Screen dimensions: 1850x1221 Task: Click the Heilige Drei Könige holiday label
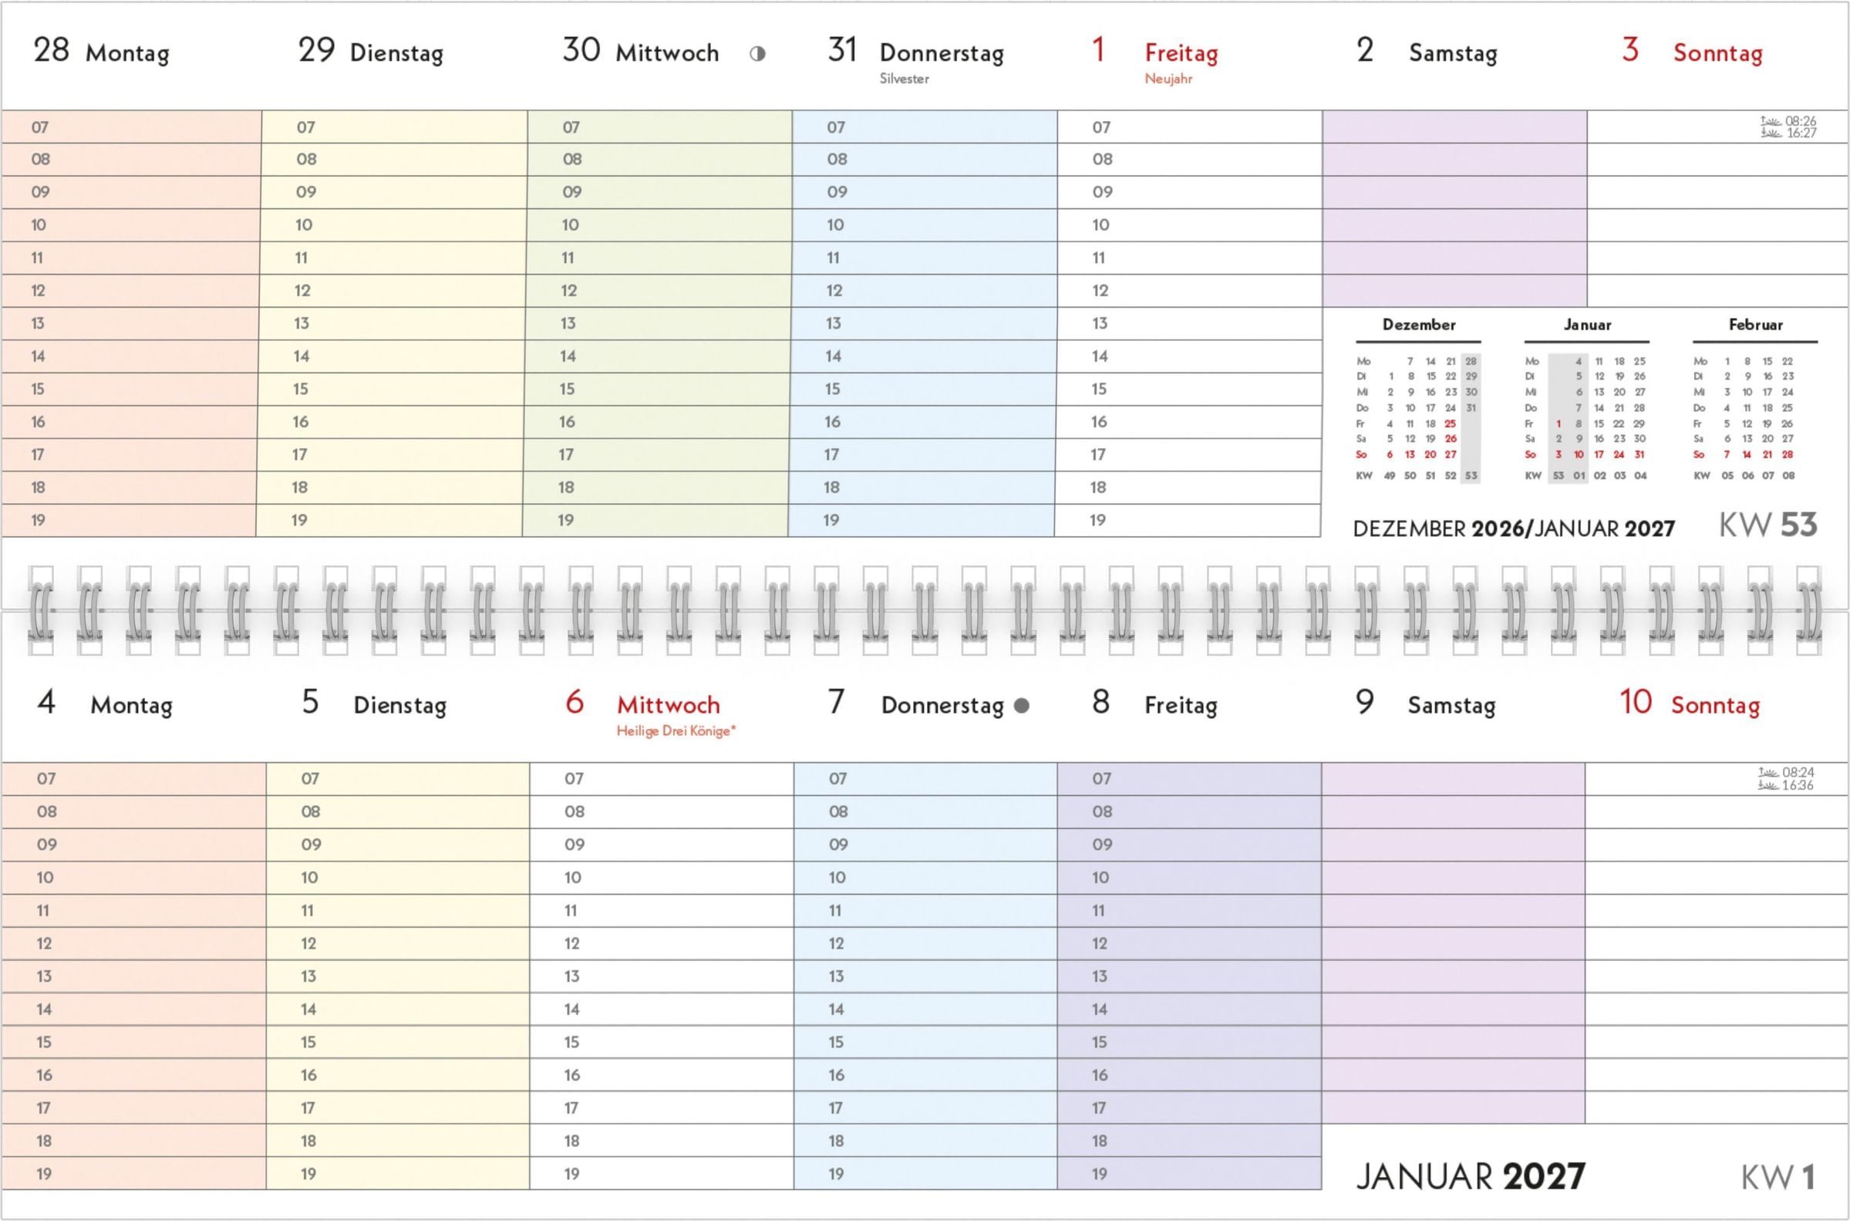click(x=676, y=730)
